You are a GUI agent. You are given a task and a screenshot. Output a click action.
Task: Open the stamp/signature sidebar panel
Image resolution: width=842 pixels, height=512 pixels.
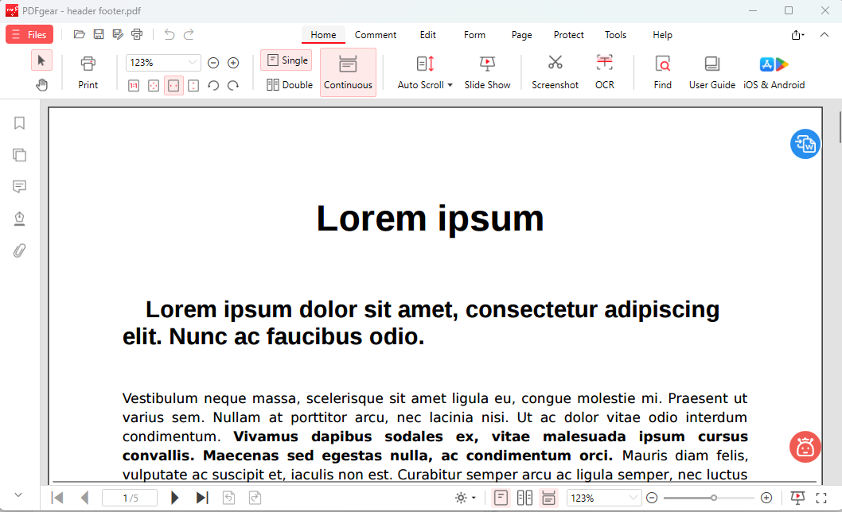pos(19,219)
